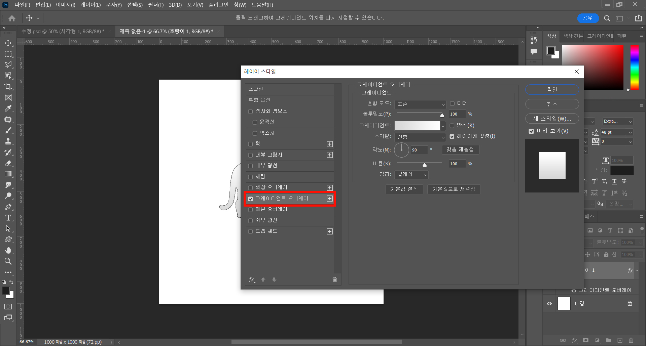Image resolution: width=646 pixels, height=346 pixels.
Task: Switch to the 색상 견본 panel tab
Action: [573, 36]
